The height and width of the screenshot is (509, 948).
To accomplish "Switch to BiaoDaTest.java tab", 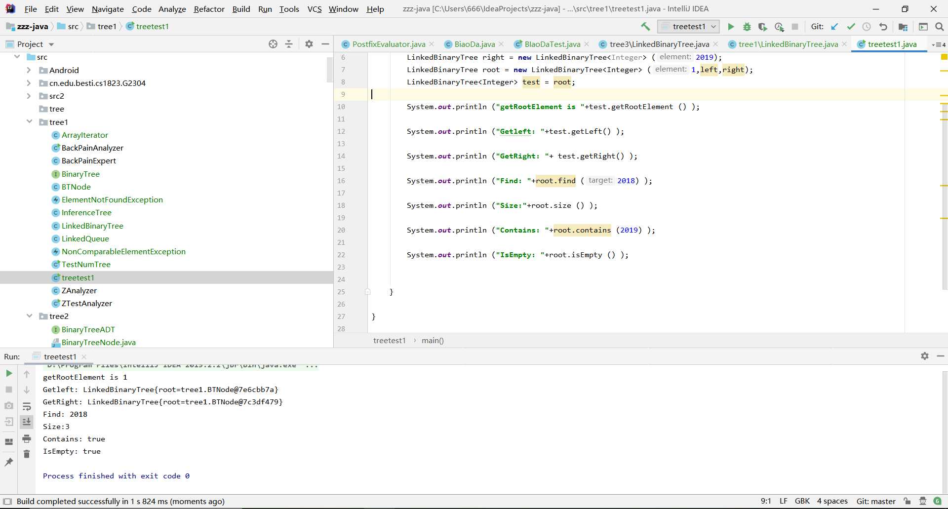I will coord(553,44).
